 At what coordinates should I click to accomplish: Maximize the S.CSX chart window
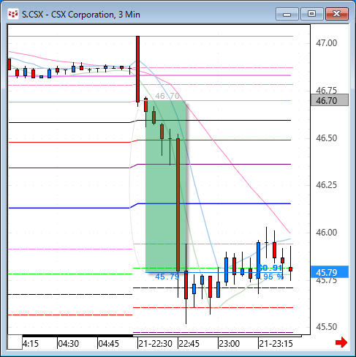[311, 14]
